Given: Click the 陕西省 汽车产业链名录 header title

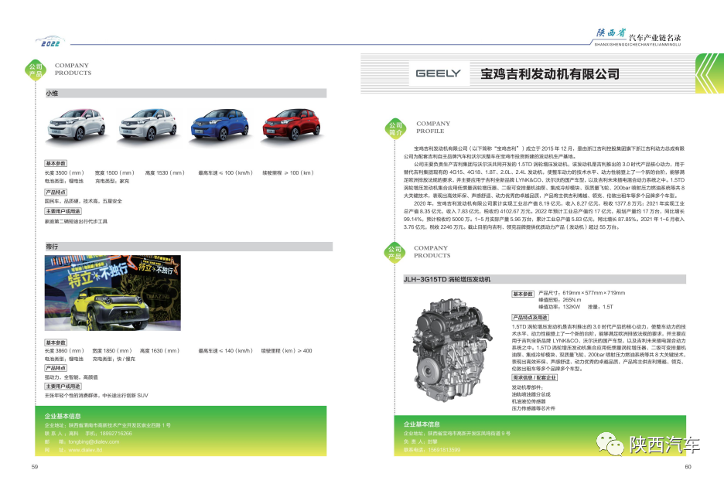Looking at the screenshot, I should [638, 37].
